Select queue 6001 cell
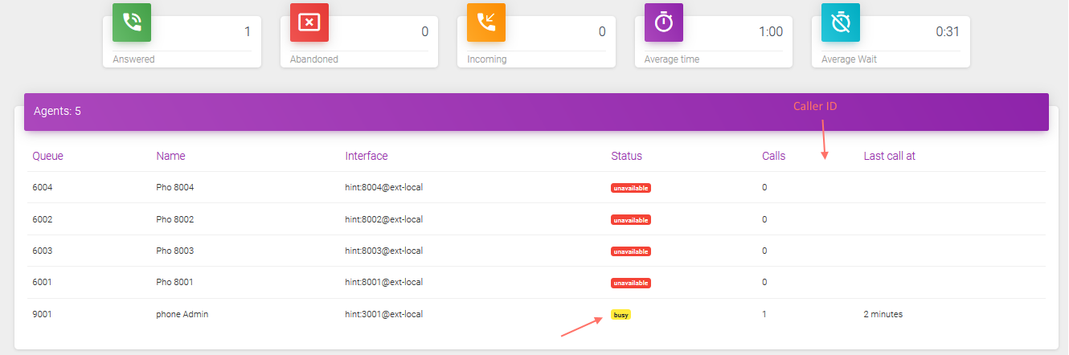 point(43,282)
